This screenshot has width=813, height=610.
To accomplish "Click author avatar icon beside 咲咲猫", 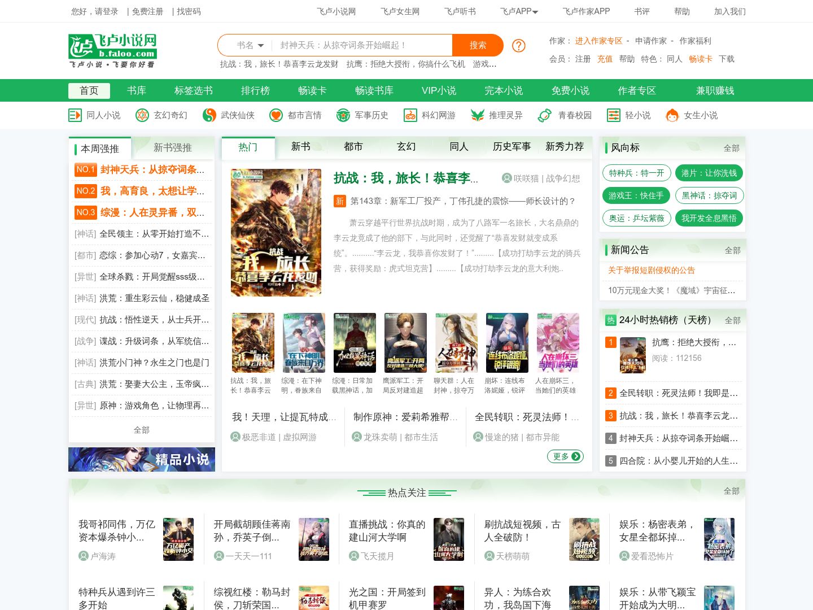I will (x=507, y=178).
